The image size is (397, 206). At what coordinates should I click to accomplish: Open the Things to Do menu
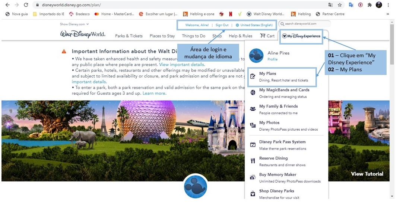(194, 36)
